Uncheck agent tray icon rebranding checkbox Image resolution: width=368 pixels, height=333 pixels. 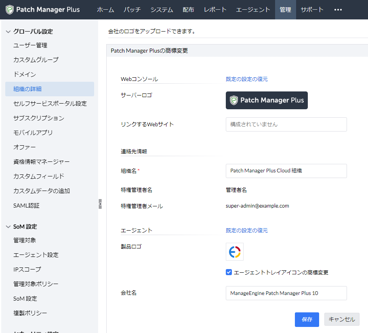tap(229, 272)
